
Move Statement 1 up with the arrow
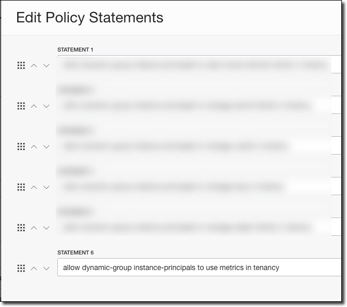34,66
